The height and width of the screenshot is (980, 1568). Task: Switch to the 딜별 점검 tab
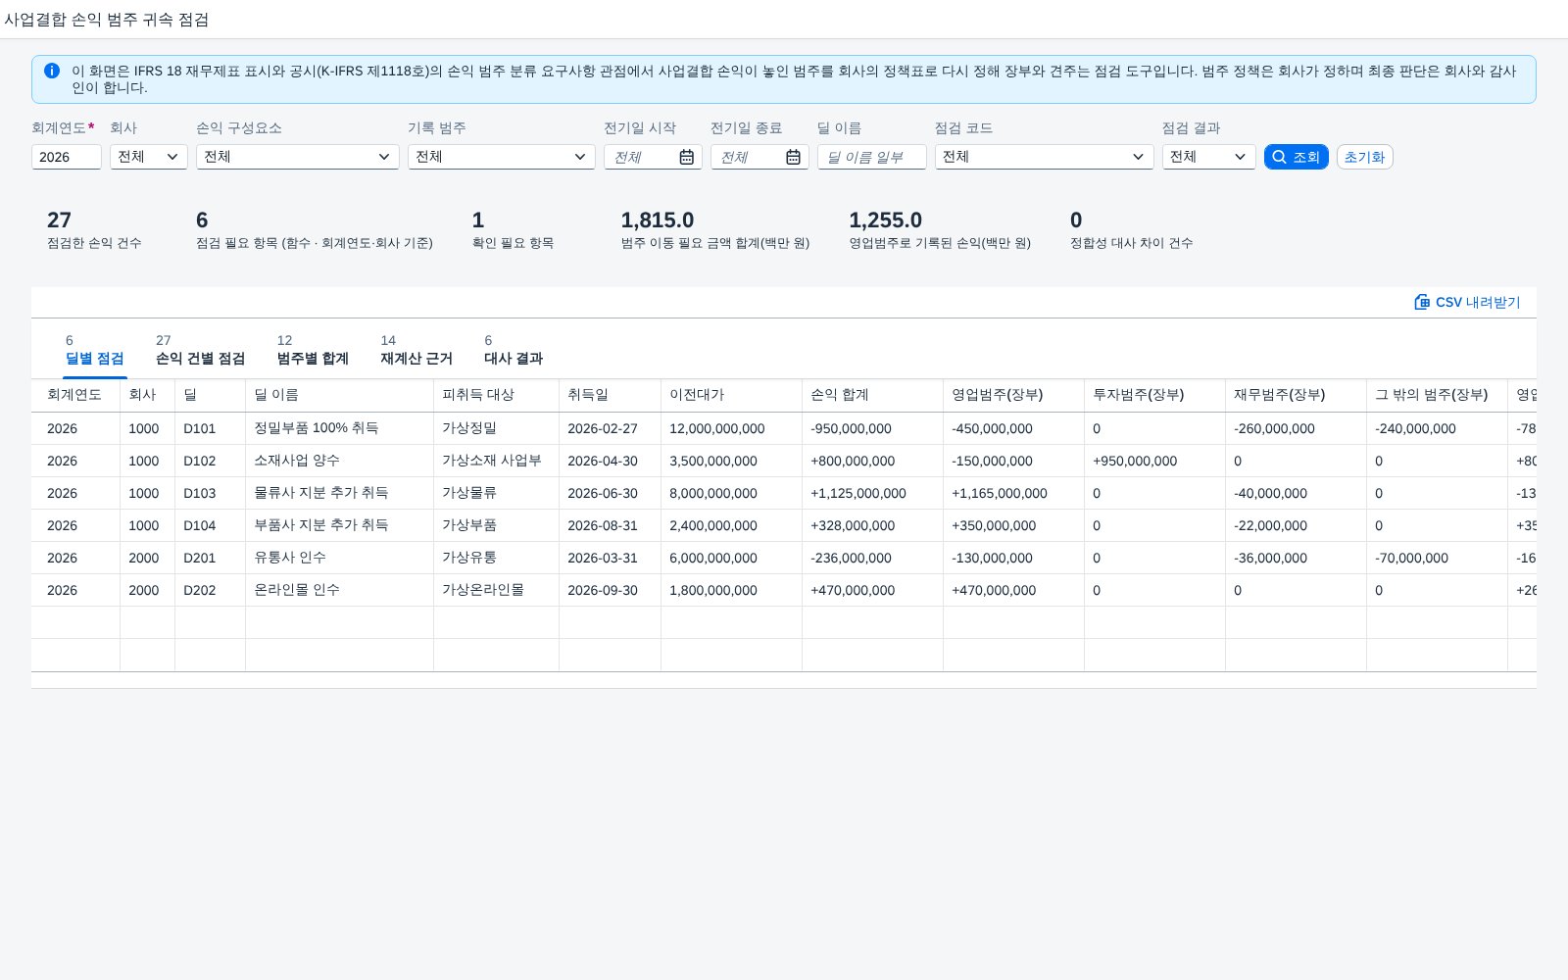tap(94, 350)
